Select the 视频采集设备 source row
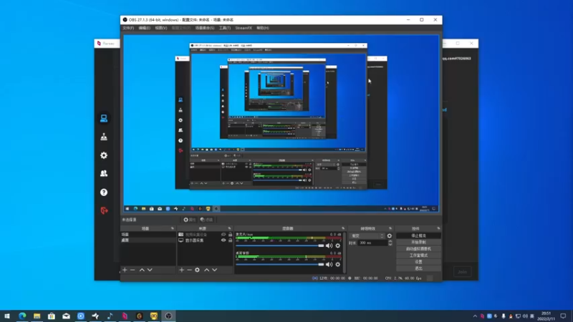 pos(205,235)
